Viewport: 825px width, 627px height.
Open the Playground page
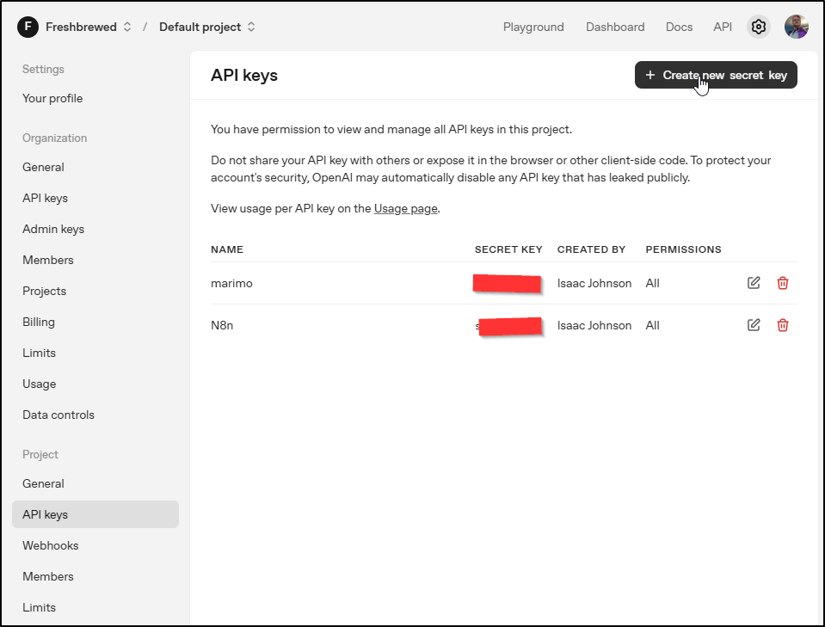click(x=533, y=27)
